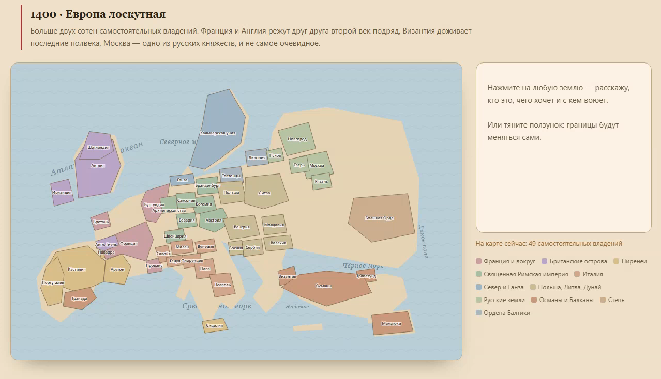Click the Русские земли legend swatch

pyautogui.click(x=478, y=300)
